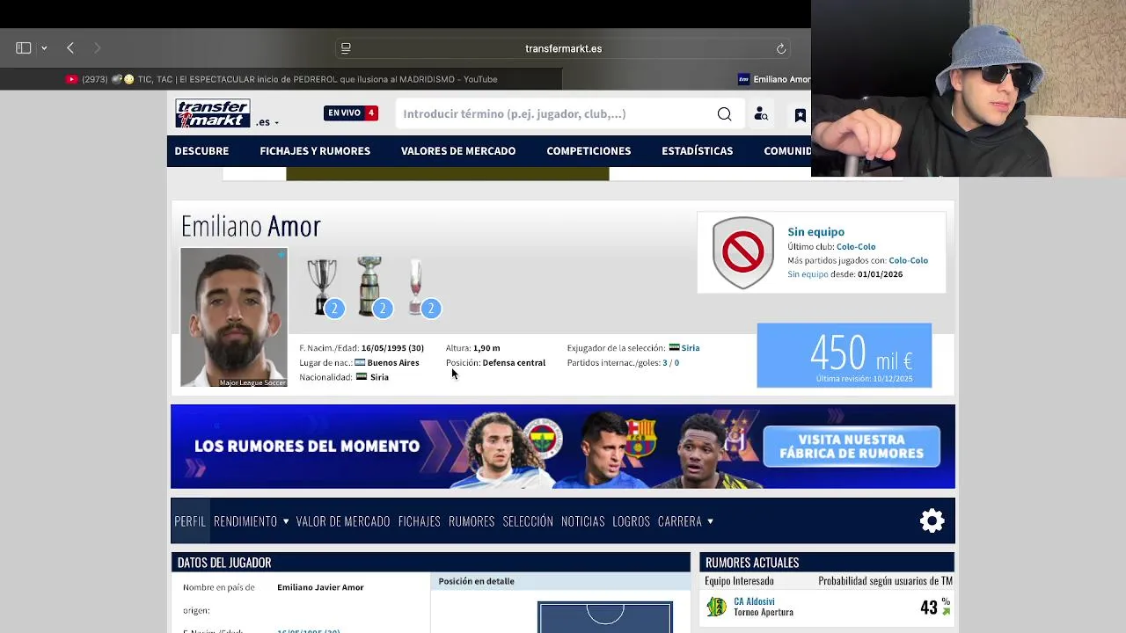Open the EN VIVO live scores button

pos(351,113)
